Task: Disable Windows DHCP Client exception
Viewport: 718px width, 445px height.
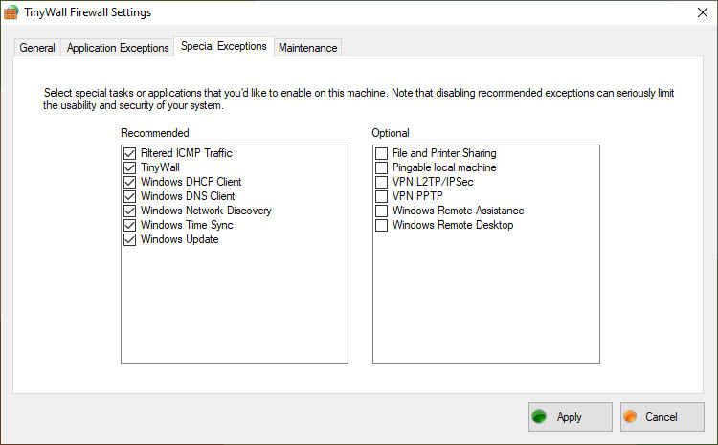Action: coord(130,182)
